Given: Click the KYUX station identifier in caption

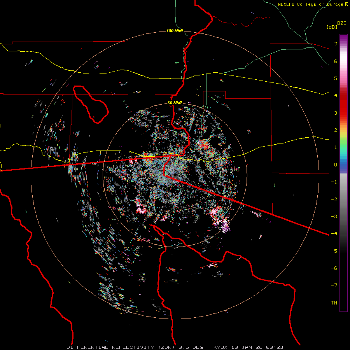Looking at the screenshot, I should point(220,347).
